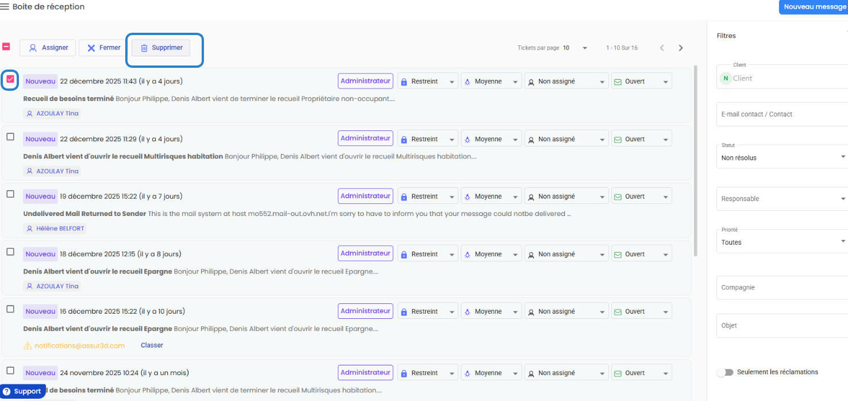This screenshot has height=401, width=848.
Task: Check the 22 décembre 11:29 ticket checkbox
Action: (x=10, y=137)
